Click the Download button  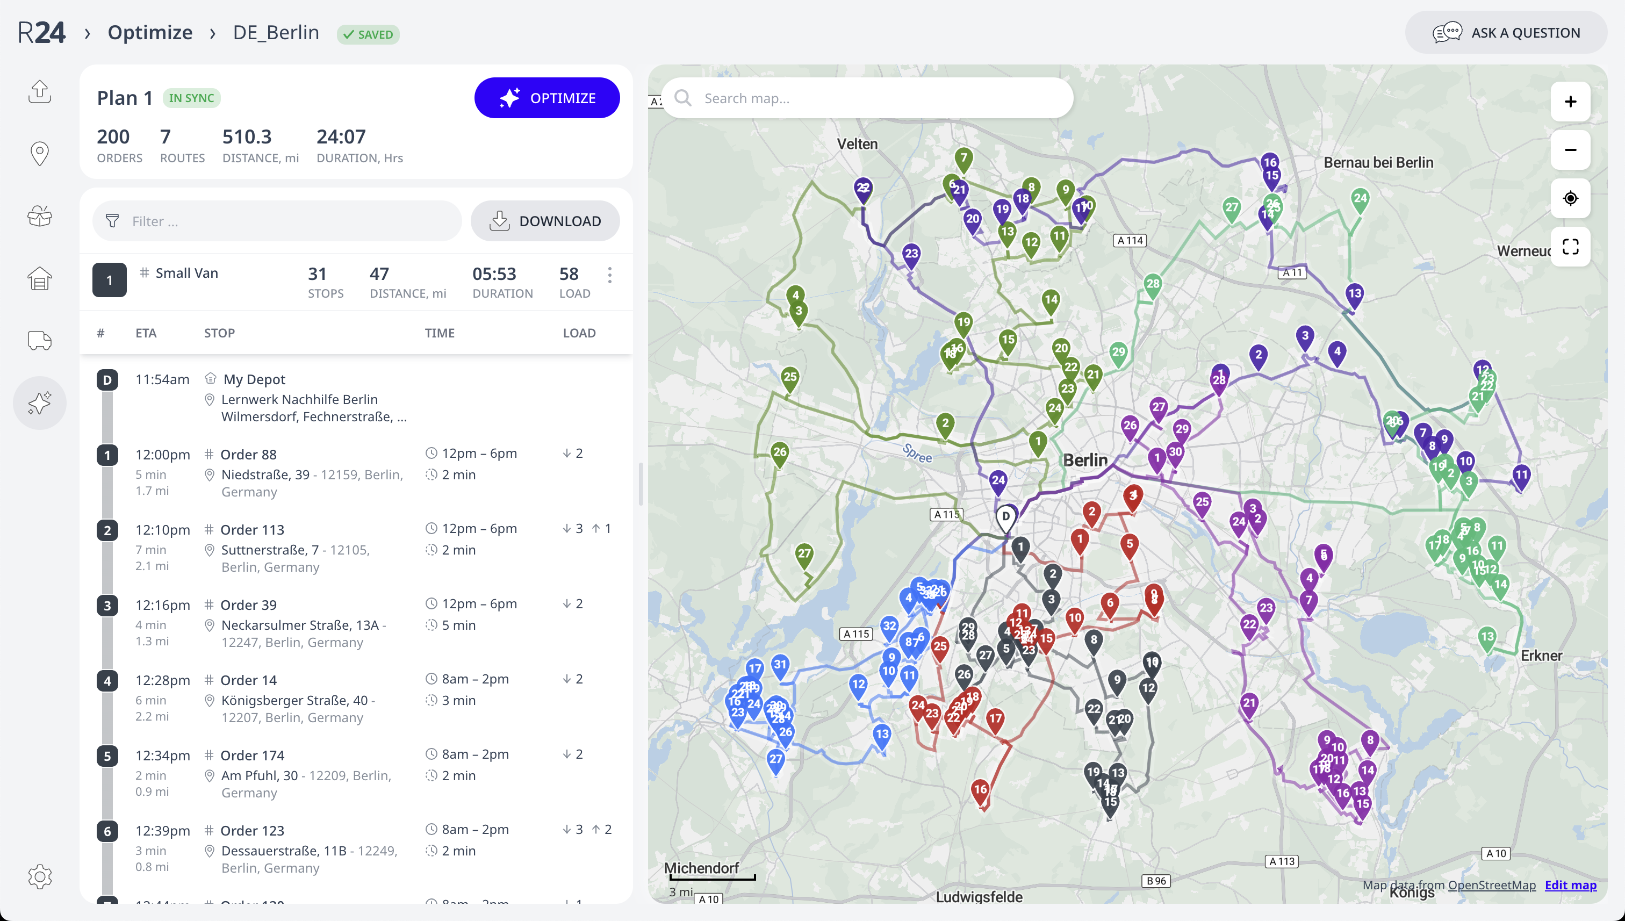pos(544,221)
